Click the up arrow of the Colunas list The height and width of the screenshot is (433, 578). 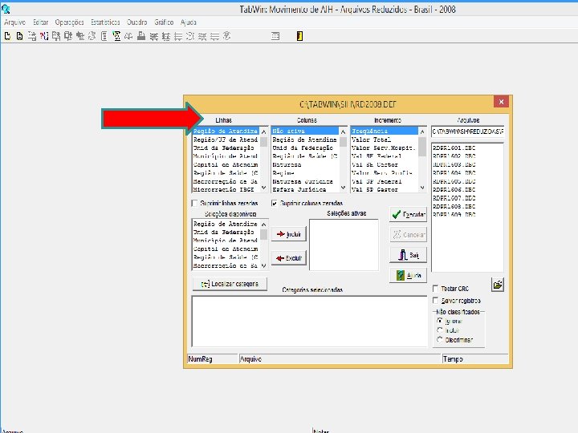click(x=344, y=132)
